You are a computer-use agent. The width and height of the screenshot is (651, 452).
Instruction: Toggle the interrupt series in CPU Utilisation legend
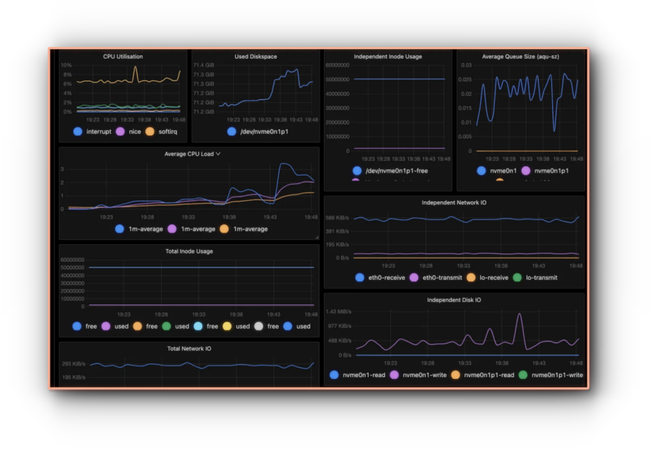(x=99, y=132)
